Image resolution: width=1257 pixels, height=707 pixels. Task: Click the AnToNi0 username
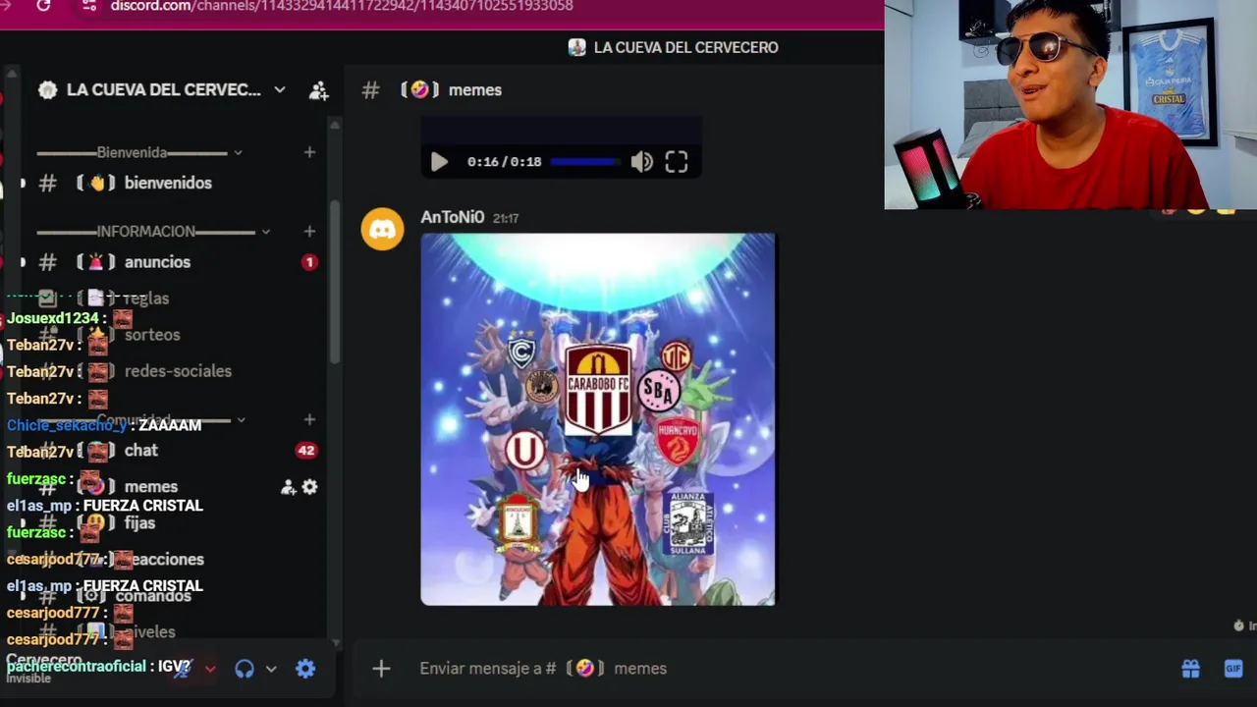coord(453,217)
